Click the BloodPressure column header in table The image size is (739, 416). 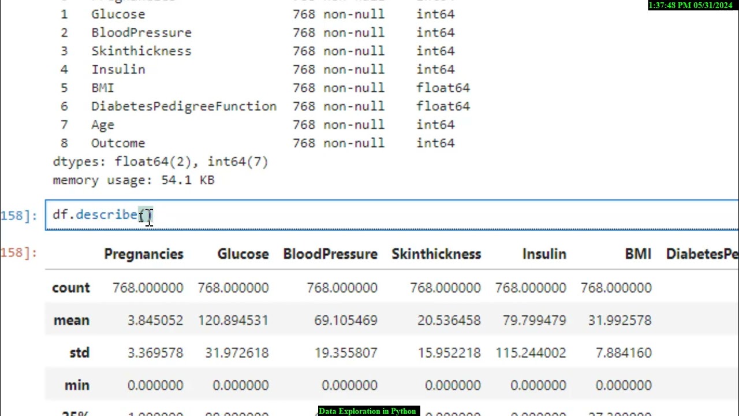click(330, 254)
